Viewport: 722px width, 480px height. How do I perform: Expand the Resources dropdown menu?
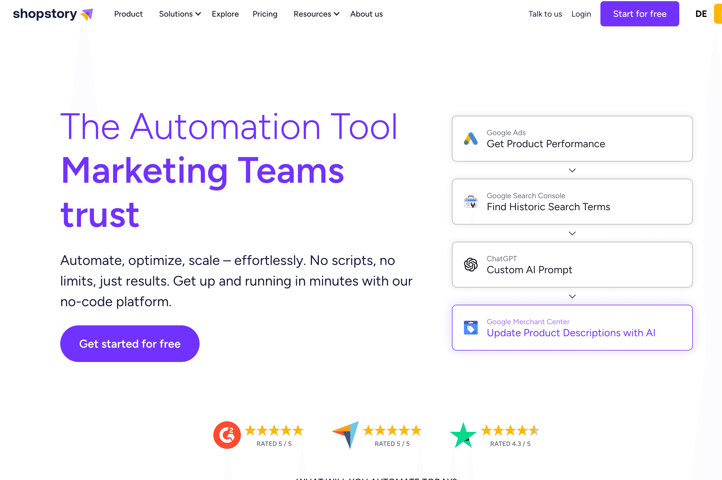pos(316,14)
